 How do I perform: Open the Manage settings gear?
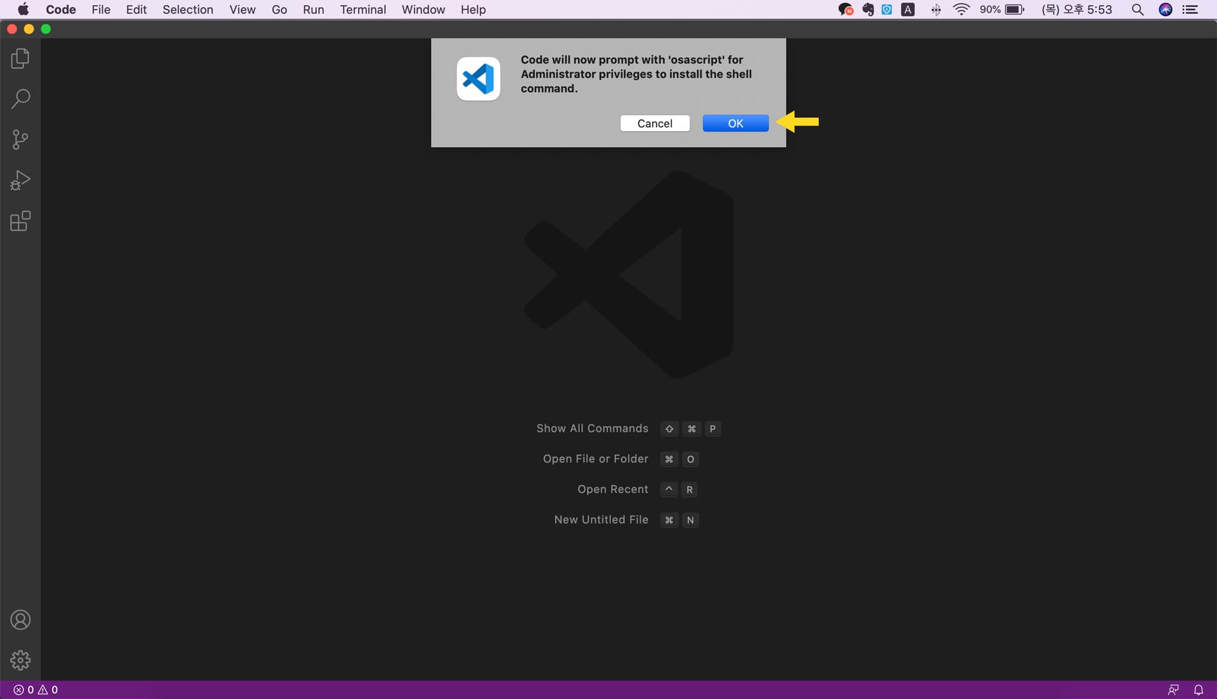pyautogui.click(x=20, y=660)
